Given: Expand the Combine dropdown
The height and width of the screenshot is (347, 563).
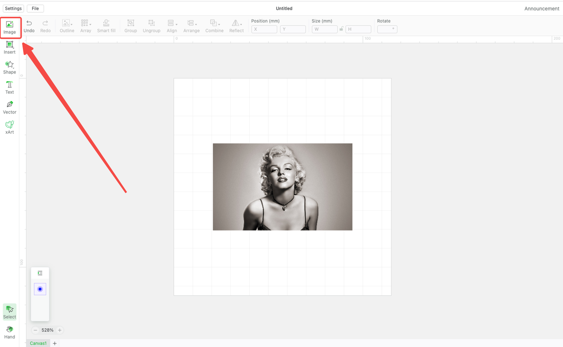Looking at the screenshot, I should click(x=214, y=26).
